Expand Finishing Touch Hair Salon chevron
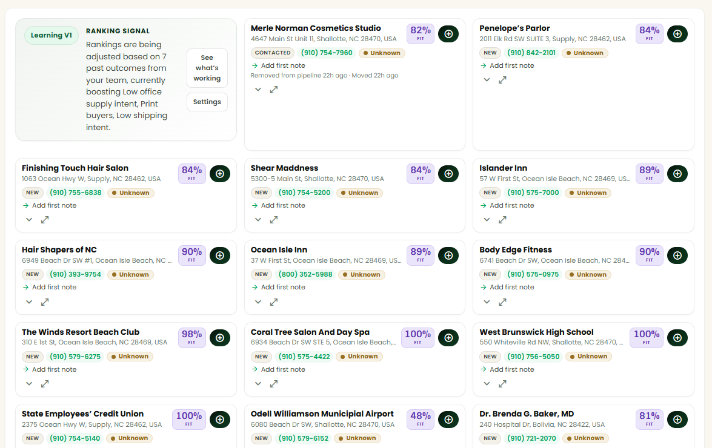The image size is (712, 448). [29, 220]
